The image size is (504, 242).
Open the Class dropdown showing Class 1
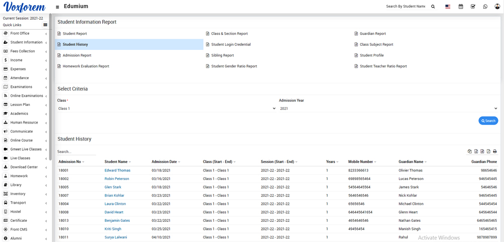coord(167,108)
